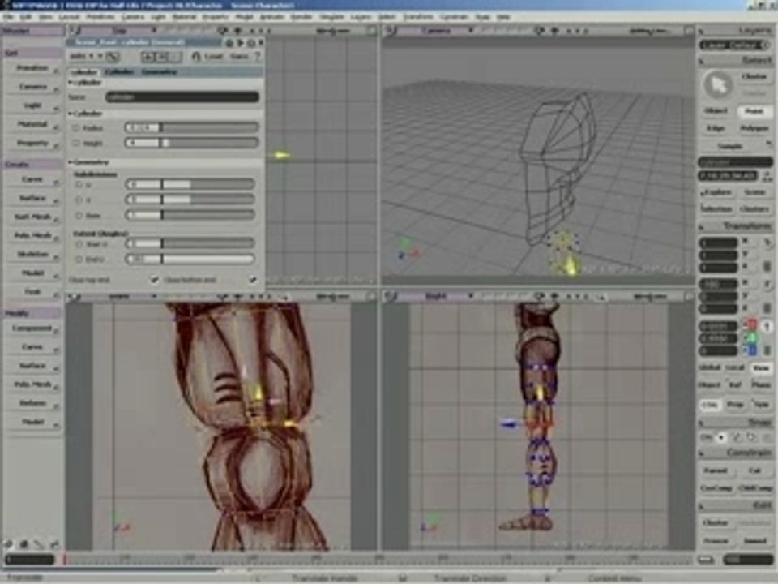Click the green Y axis transform icon
778x584 pixels.
click(750, 338)
